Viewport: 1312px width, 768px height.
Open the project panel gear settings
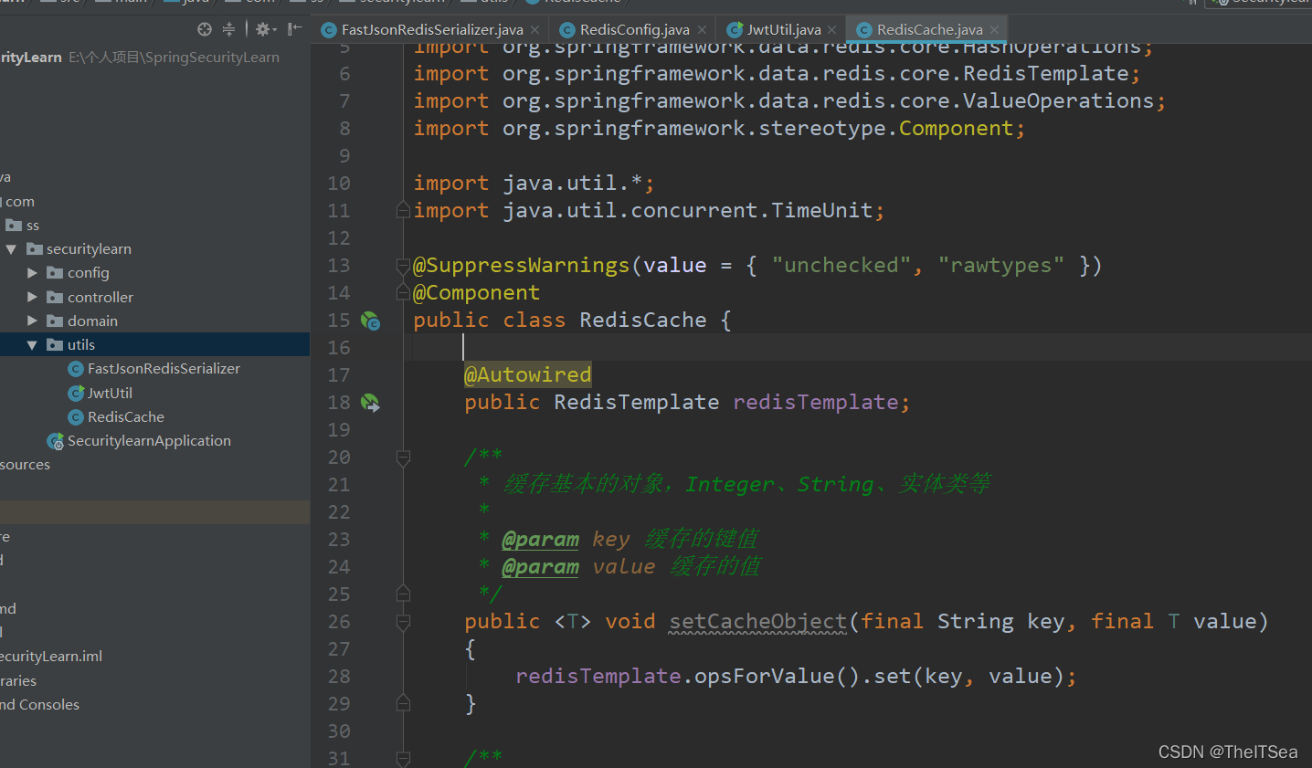[265, 29]
